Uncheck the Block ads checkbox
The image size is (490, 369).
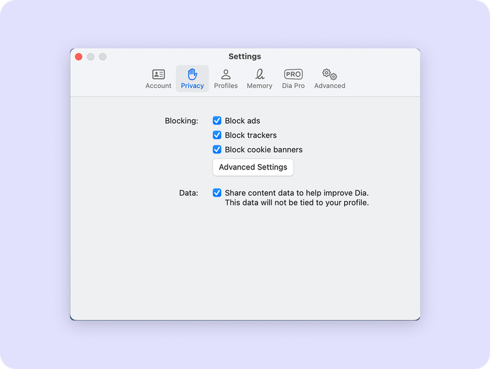click(x=217, y=121)
